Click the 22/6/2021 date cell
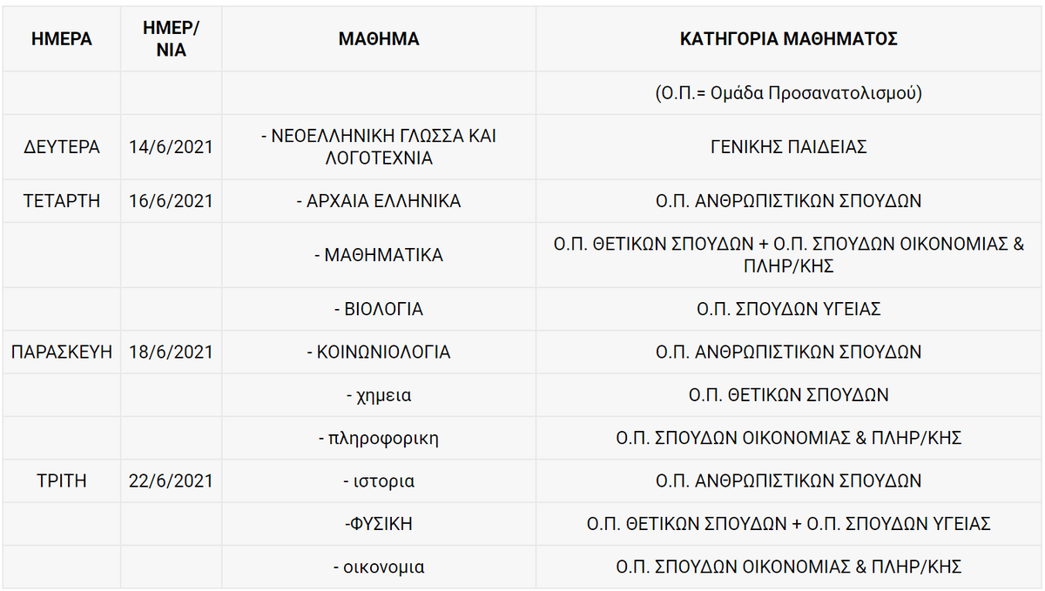The height and width of the screenshot is (591, 1045). tap(171, 481)
